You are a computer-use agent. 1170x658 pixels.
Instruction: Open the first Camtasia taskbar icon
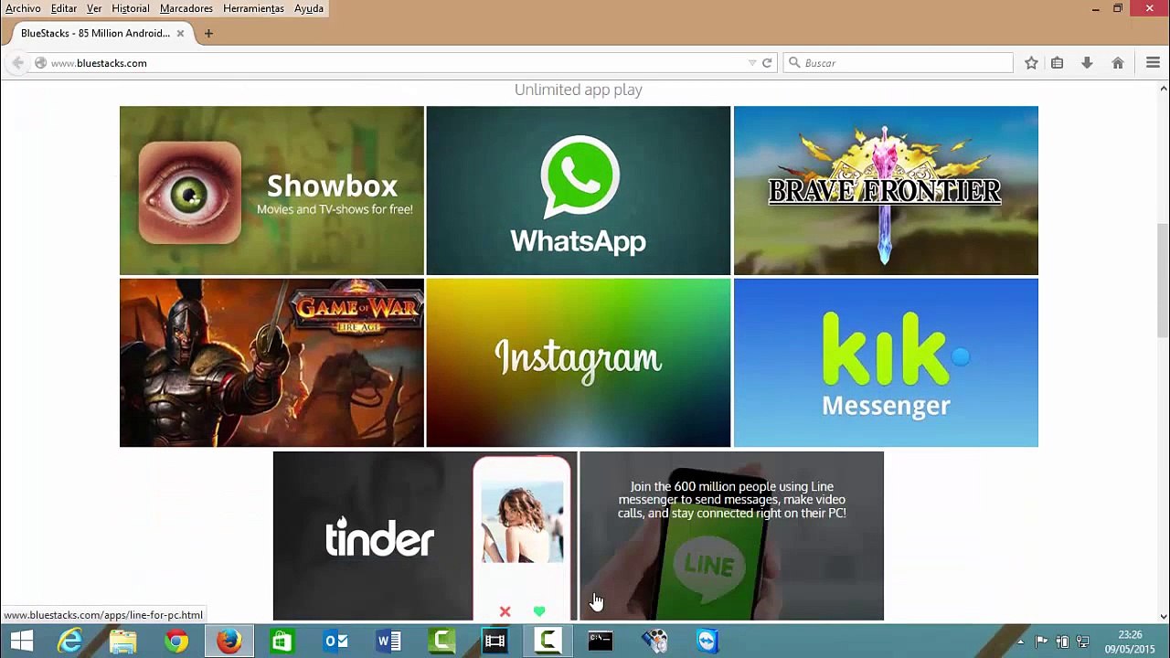click(x=441, y=642)
